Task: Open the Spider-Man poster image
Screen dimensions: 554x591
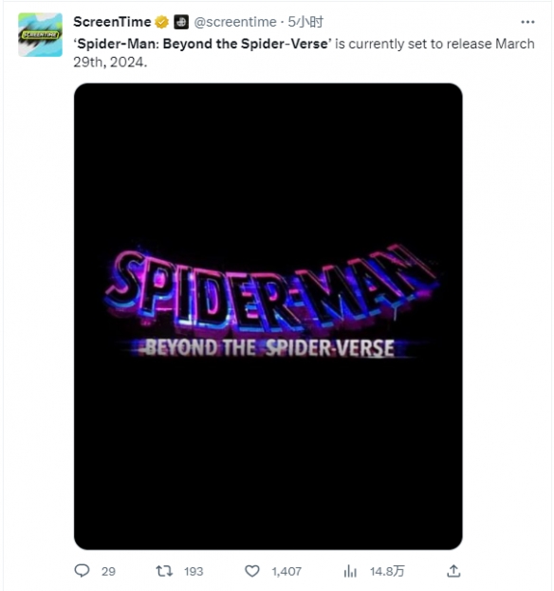Action: [x=268, y=316]
